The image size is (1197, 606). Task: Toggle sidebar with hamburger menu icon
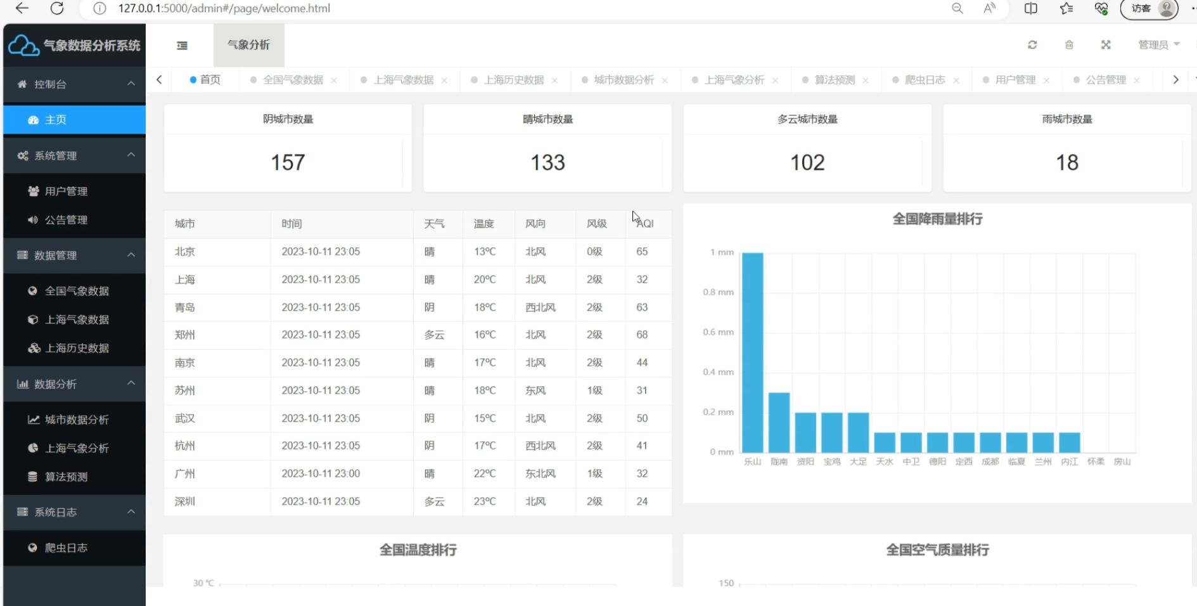pyautogui.click(x=182, y=45)
